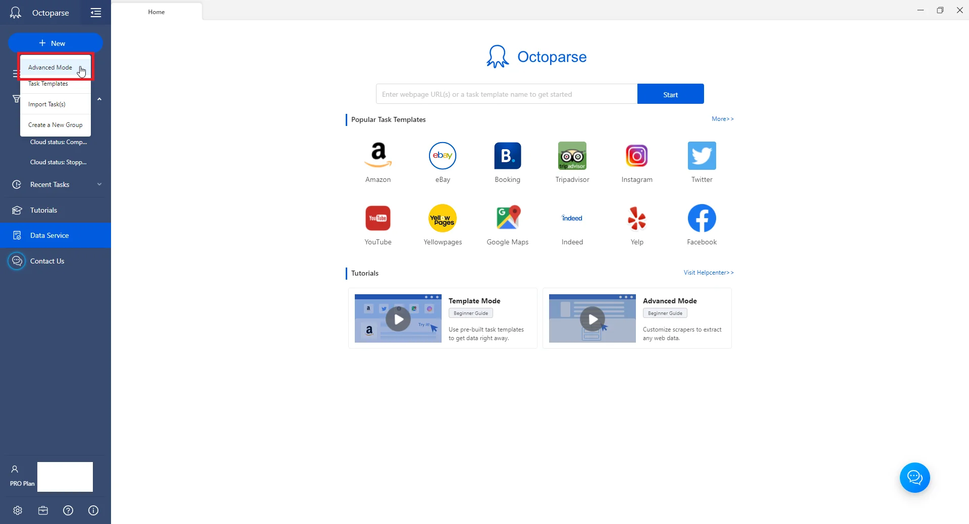
Task: Click the PRO Plan account icon
Action: click(x=15, y=469)
